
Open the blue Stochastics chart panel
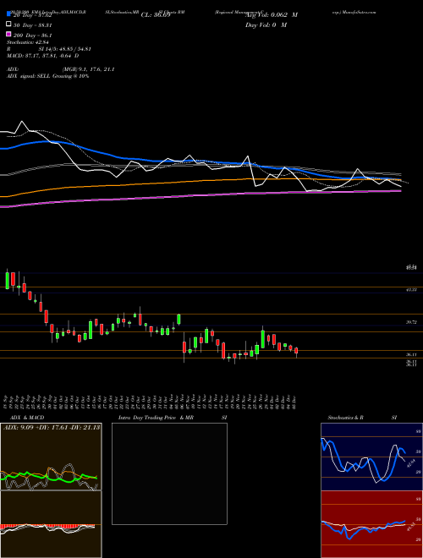(x=371, y=457)
